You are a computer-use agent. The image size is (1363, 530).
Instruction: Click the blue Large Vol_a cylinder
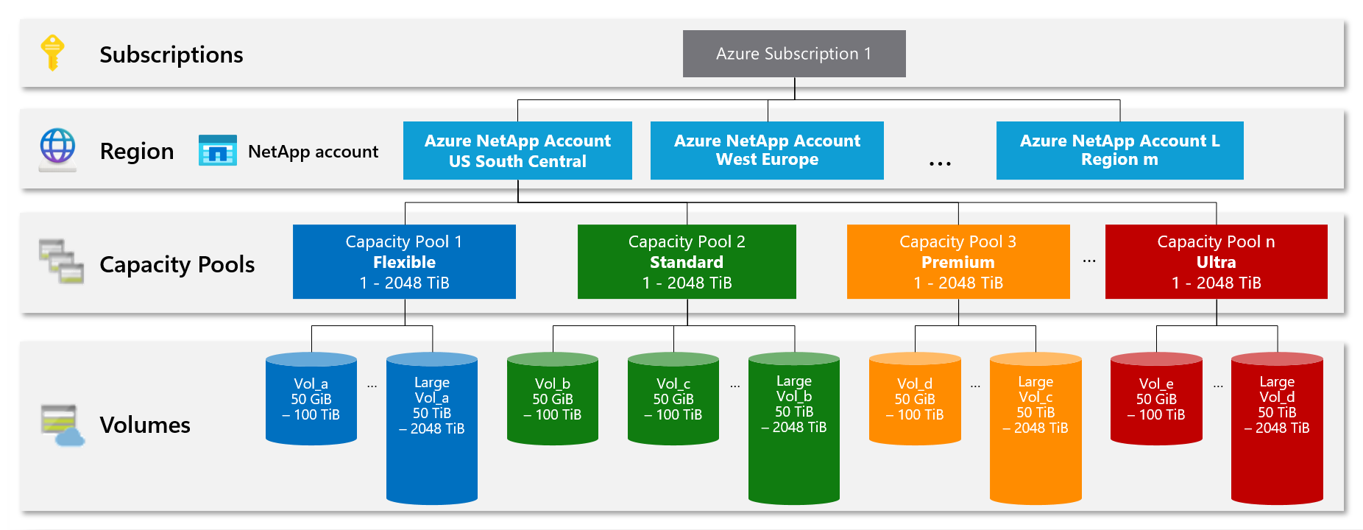[x=432, y=428]
